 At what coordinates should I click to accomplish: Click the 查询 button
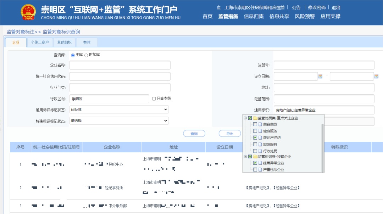pos(194,134)
